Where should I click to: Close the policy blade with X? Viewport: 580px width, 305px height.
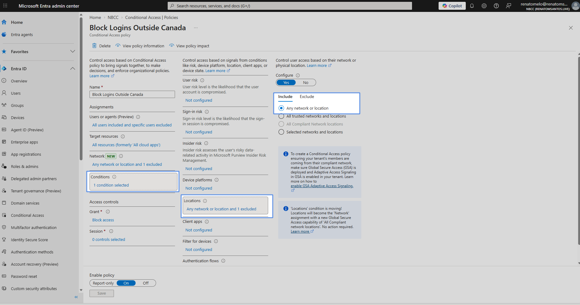click(x=571, y=28)
